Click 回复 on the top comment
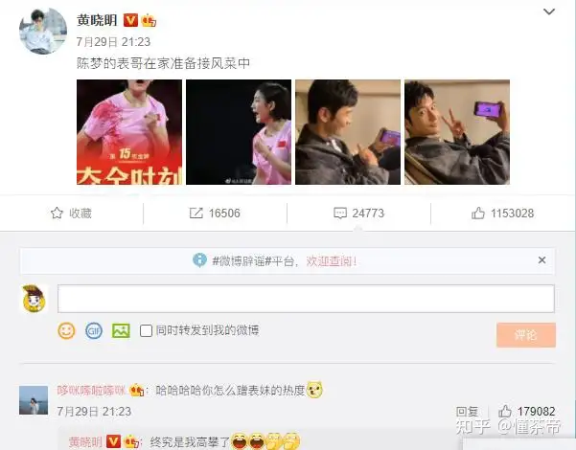 point(467,412)
